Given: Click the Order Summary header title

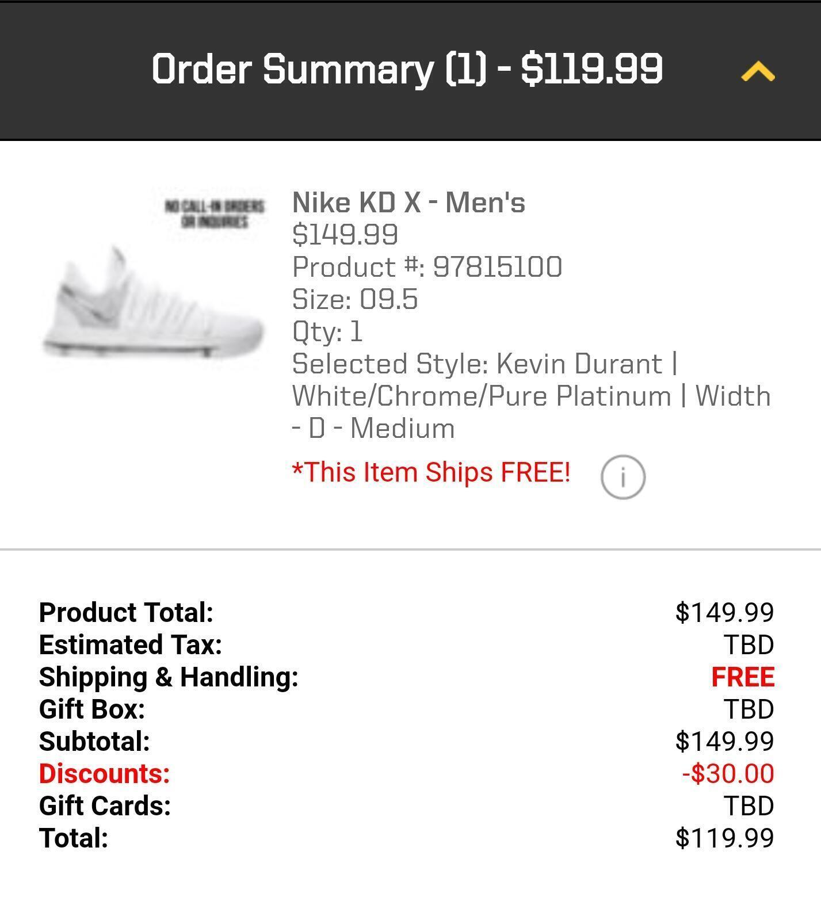Looking at the screenshot, I should [407, 69].
